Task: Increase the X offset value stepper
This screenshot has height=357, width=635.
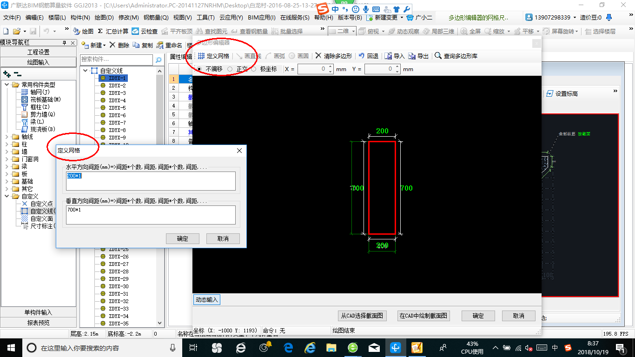Action: [x=330, y=67]
